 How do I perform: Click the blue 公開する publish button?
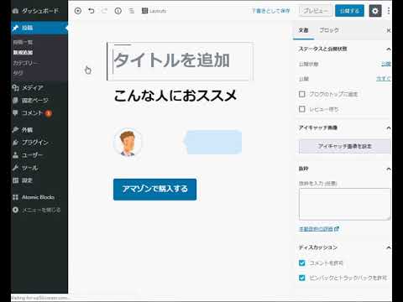349,11
